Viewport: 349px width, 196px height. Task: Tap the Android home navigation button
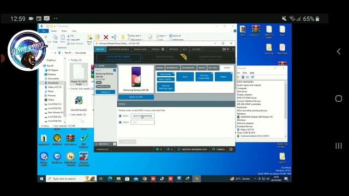pyautogui.click(x=339, y=99)
